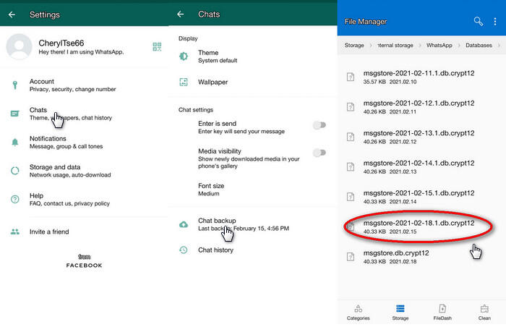Tap the Wallpaper icon in Display section
This screenshot has width=506, height=327.
184,82
